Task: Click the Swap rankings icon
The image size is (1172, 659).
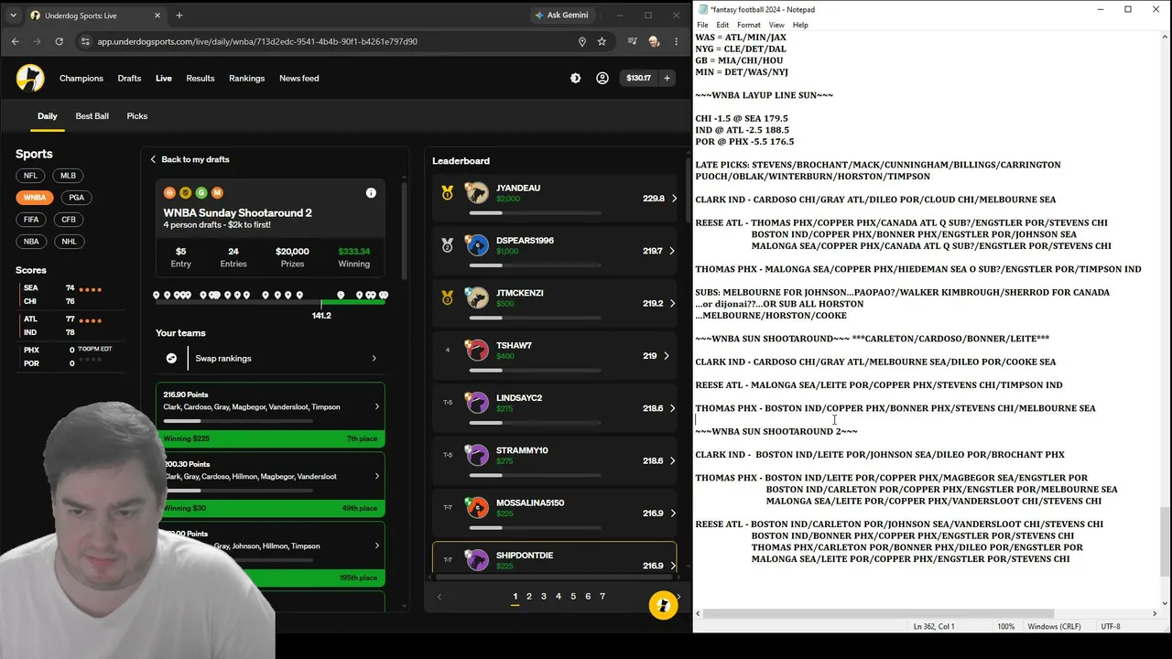Action: click(171, 359)
